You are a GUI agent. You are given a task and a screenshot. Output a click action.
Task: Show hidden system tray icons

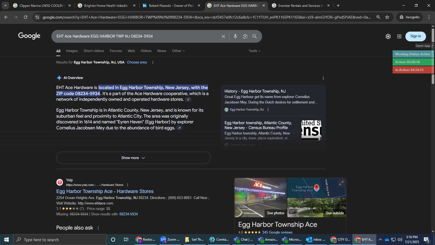380,240
